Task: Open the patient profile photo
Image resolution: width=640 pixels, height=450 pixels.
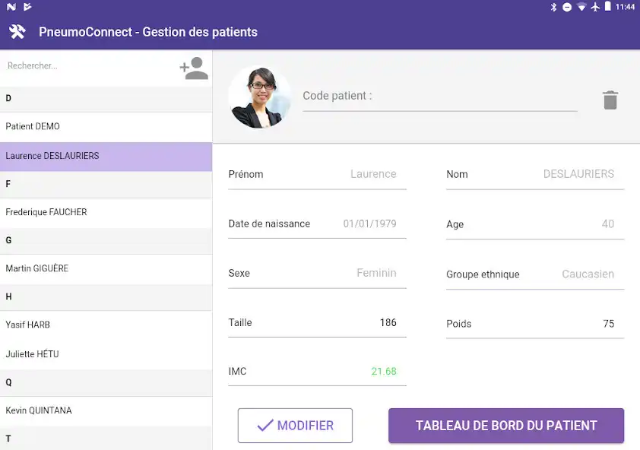Action: 259,97
